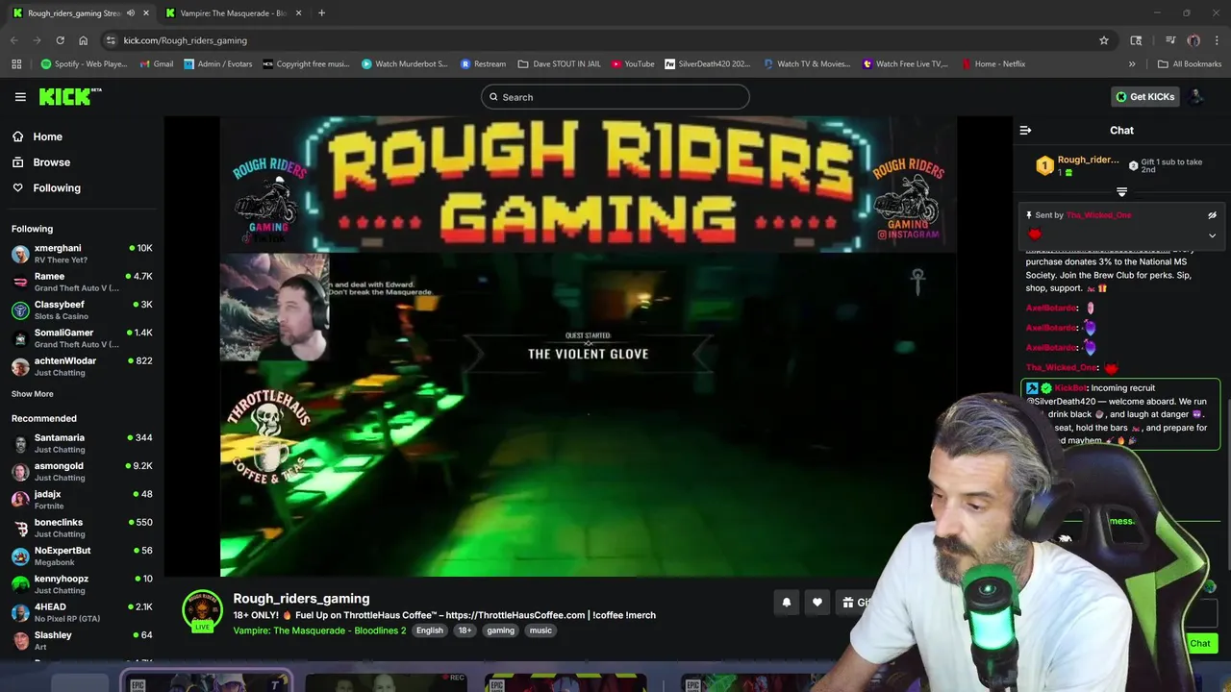1231x692 pixels.
Task: Select Classybeef channel avatar
Action: pos(20,310)
